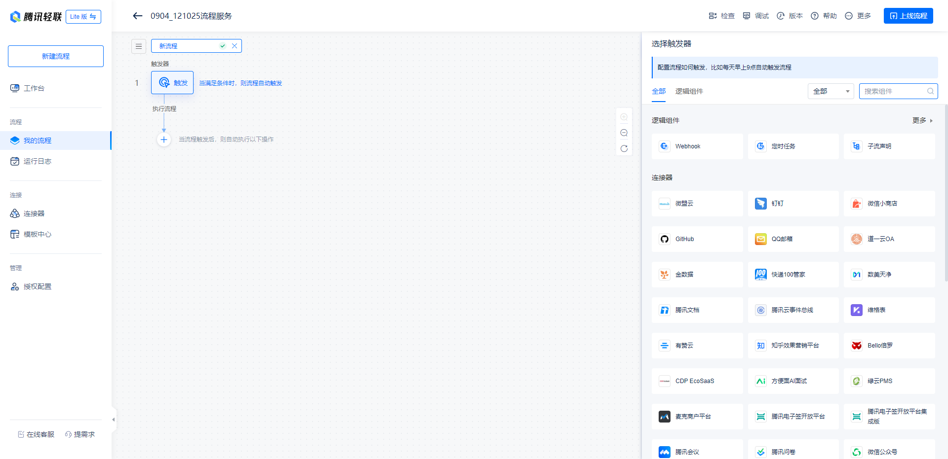
Task: Select the 微信小商店 connector
Action: pyautogui.click(x=889, y=204)
